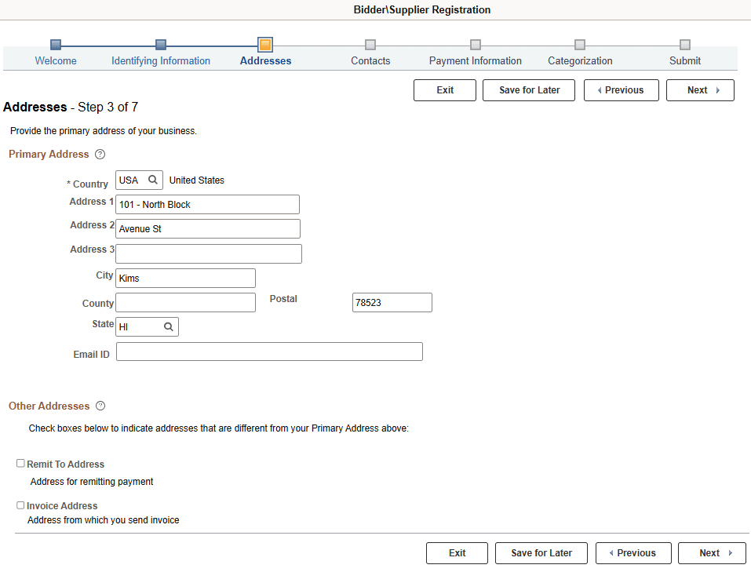
Task: Click the Welcome step indicator square
Action: coord(55,45)
